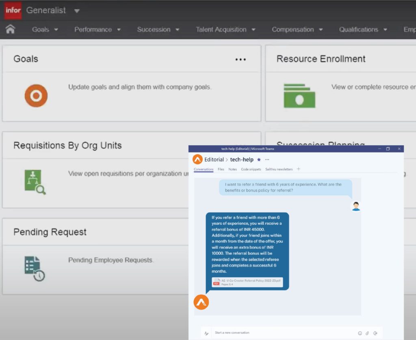This screenshot has height=340, width=416.
Task: Open the emoji picker in compose box
Action: click(x=360, y=333)
